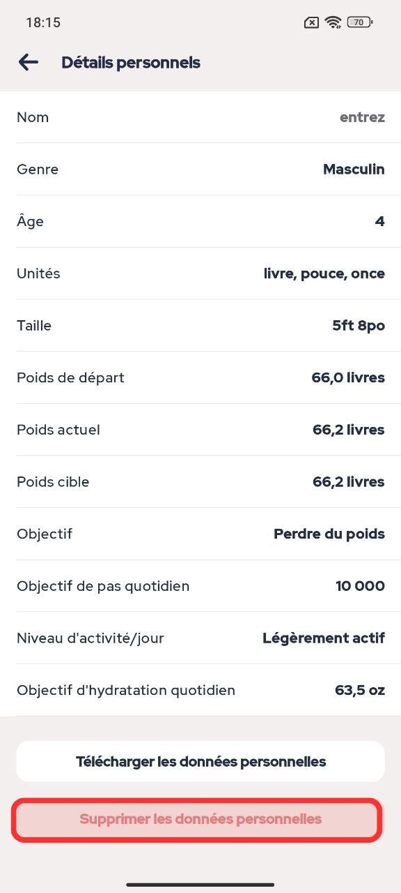Tap the back arrow icon
Image resolution: width=401 pixels, height=893 pixels.
(x=28, y=62)
